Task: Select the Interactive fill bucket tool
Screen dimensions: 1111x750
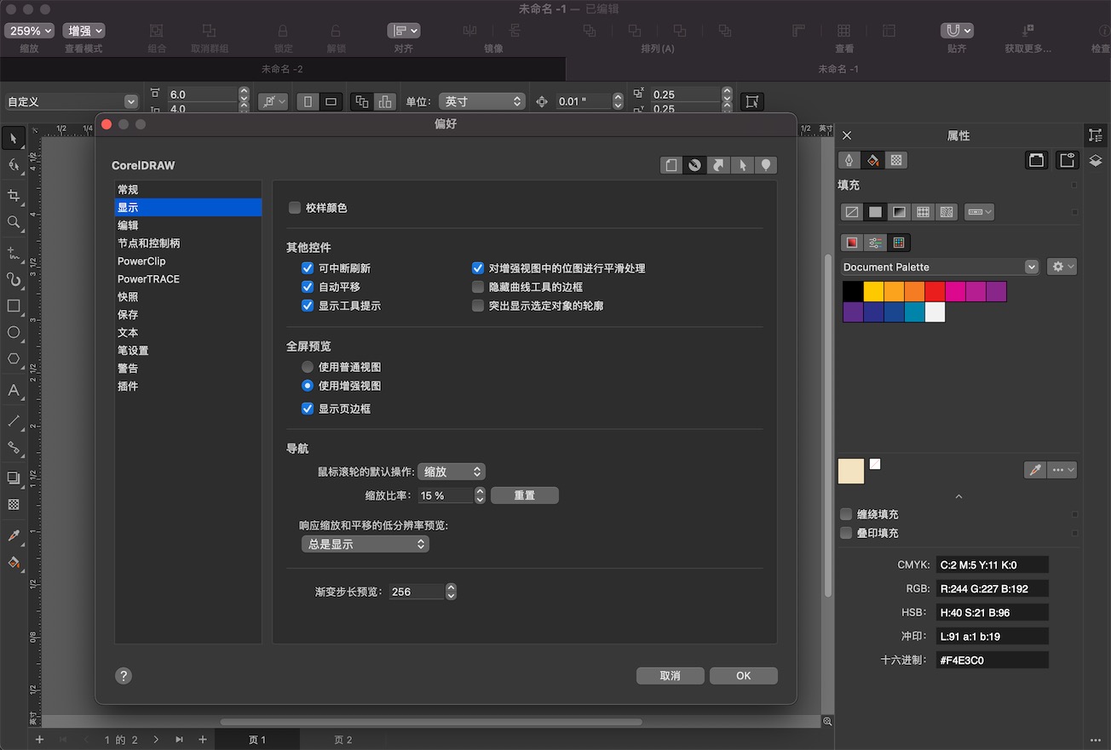Action: (14, 563)
